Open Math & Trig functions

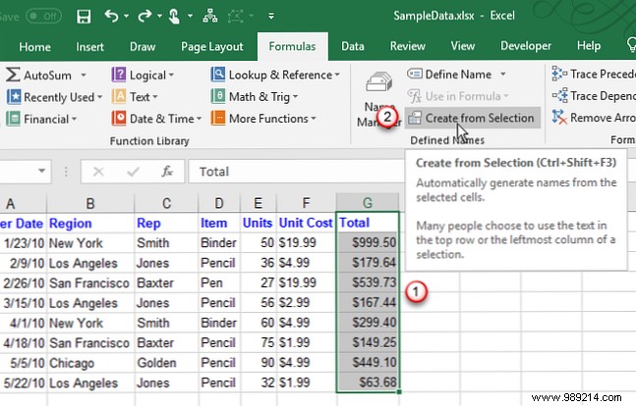click(x=255, y=96)
